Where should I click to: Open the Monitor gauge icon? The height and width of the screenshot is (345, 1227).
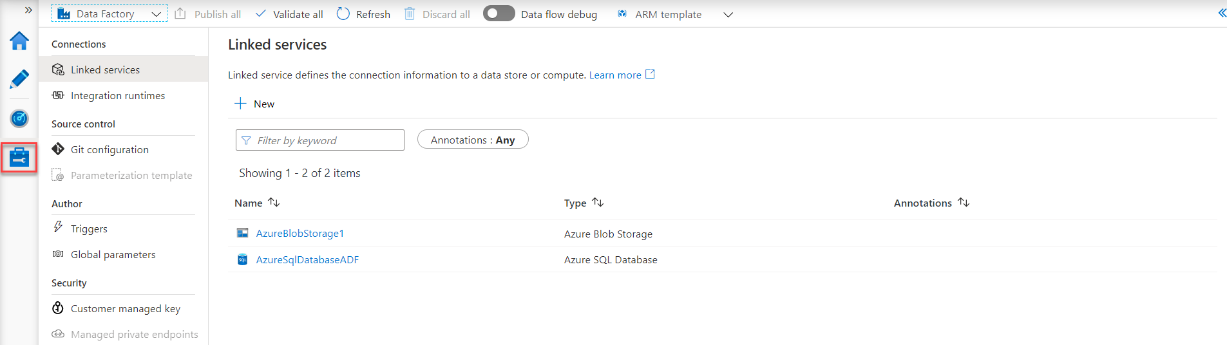coord(19,118)
